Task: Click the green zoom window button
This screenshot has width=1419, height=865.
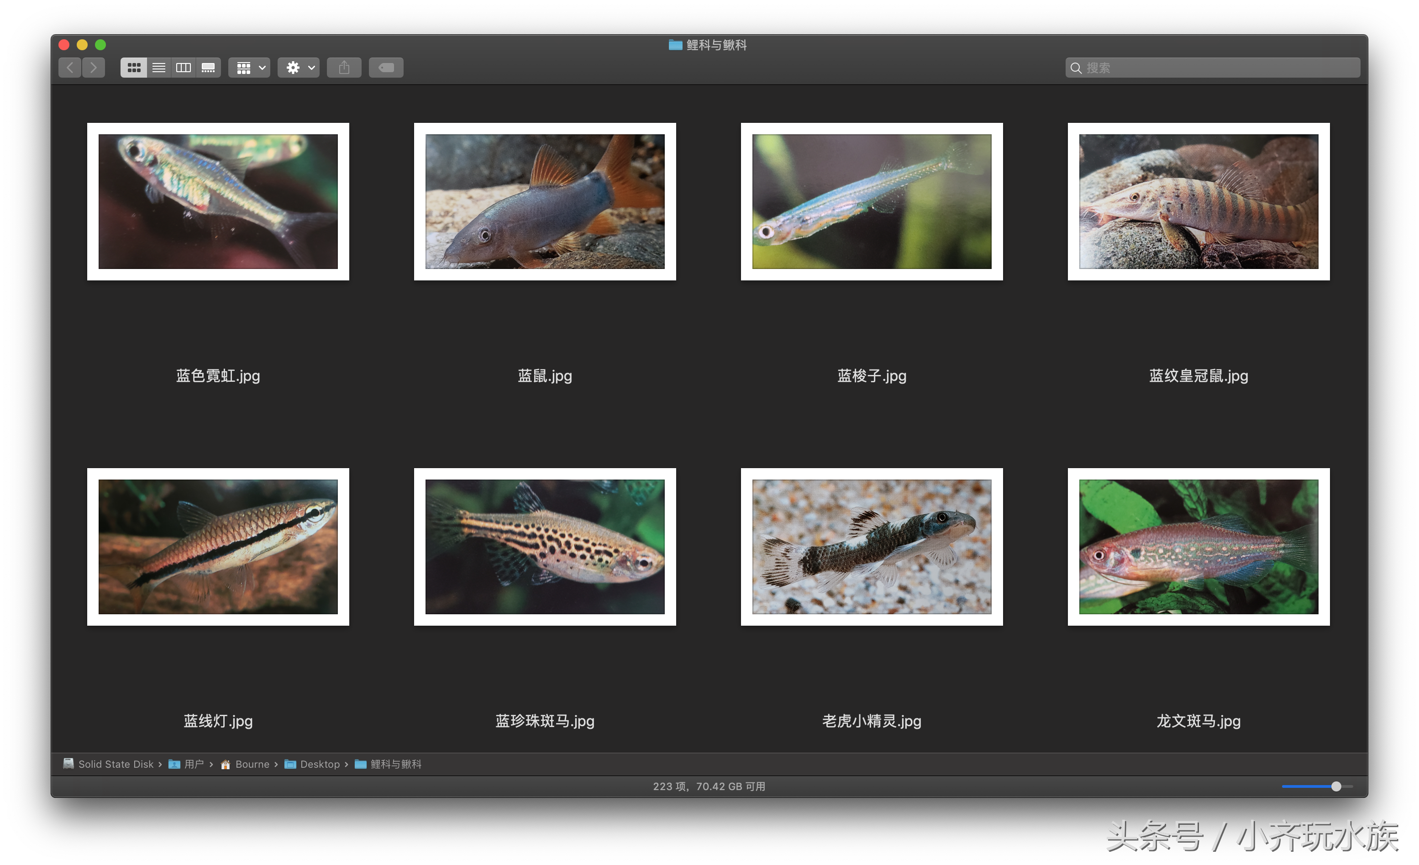Action: [100, 45]
